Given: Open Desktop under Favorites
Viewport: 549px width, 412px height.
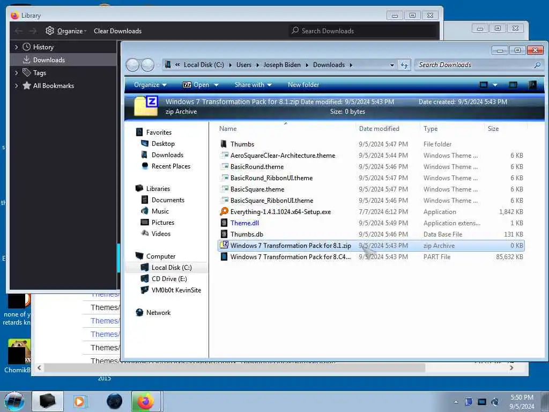Looking at the screenshot, I should 163,144.
